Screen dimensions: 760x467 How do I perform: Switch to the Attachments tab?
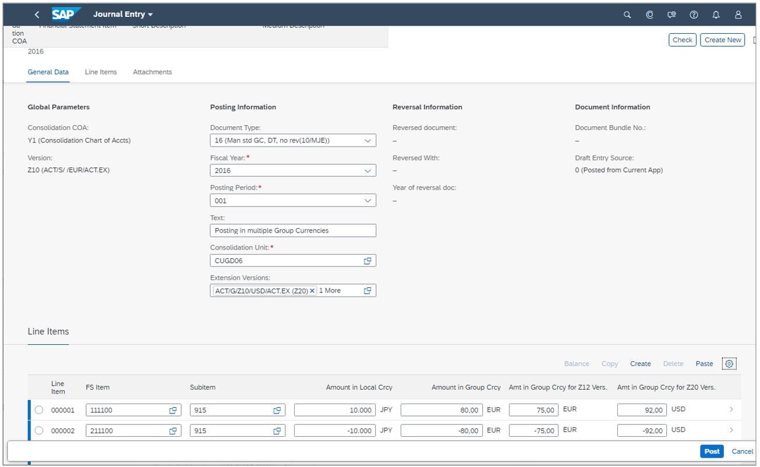point(153,72)
